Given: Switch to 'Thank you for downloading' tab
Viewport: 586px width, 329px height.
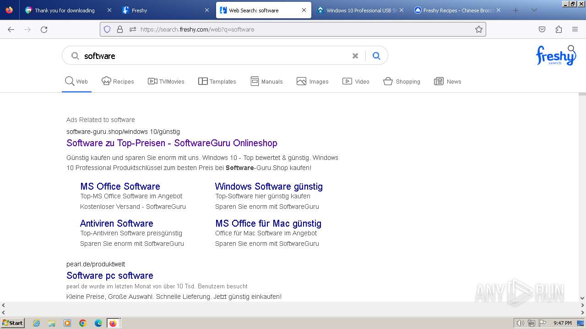Looking at the screenshot, I should coord(64,10).
